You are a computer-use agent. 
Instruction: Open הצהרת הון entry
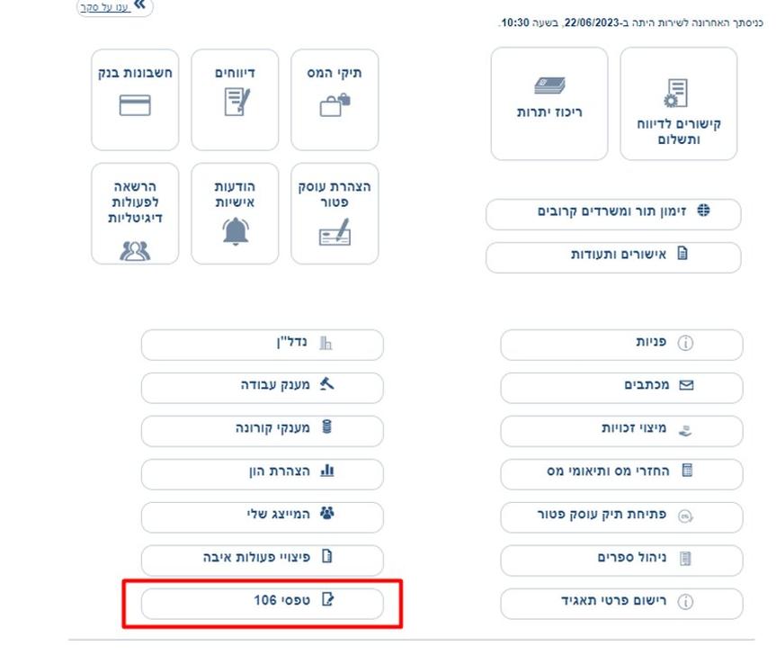[263, 474]
